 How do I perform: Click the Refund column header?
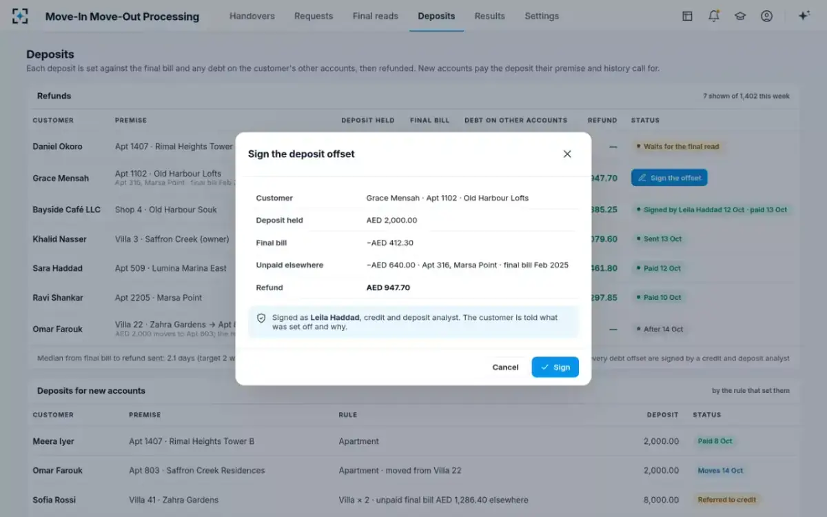pos(602,120)
